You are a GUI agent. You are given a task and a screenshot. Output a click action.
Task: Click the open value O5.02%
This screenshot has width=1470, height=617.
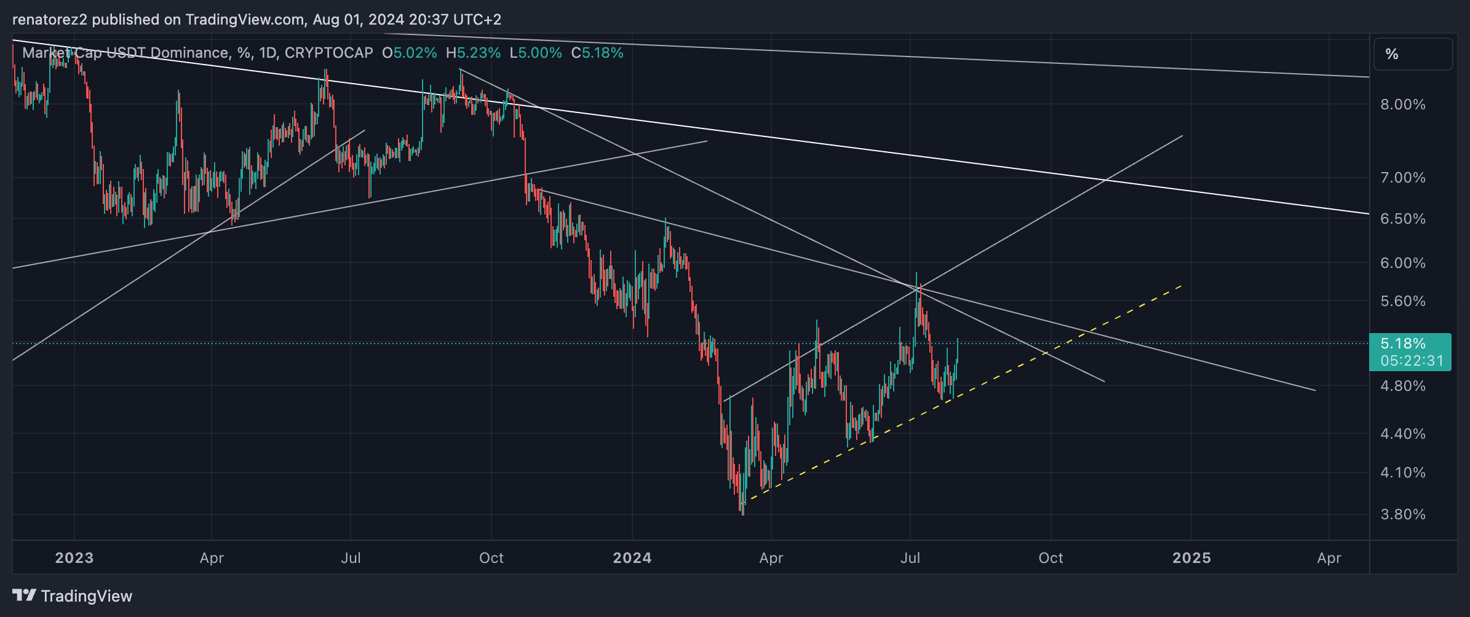[410, 53]
